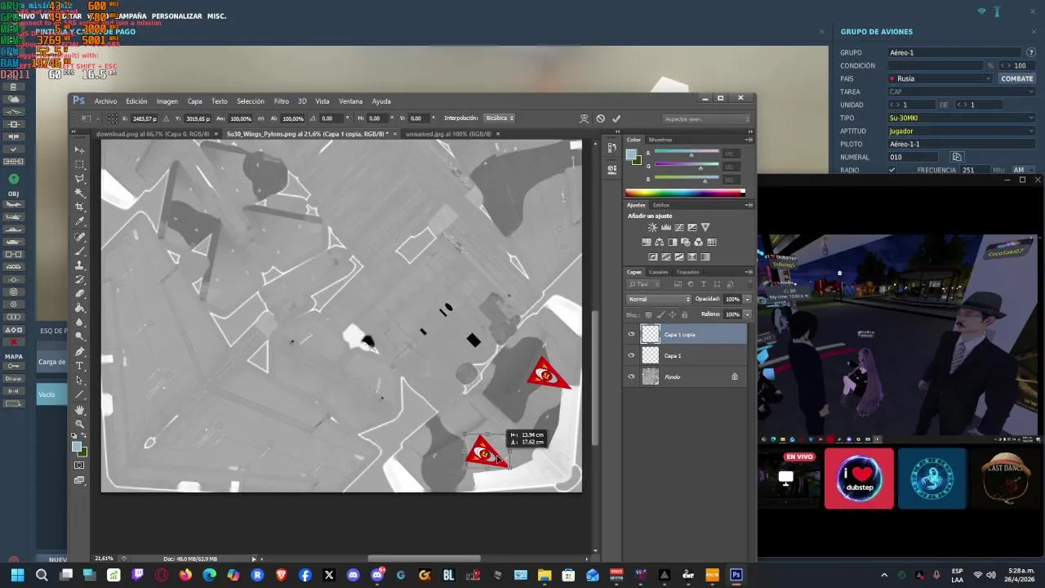Select the History Brush tool
The width and height of the screenshot is (1045, 588).
click(79, 279)
